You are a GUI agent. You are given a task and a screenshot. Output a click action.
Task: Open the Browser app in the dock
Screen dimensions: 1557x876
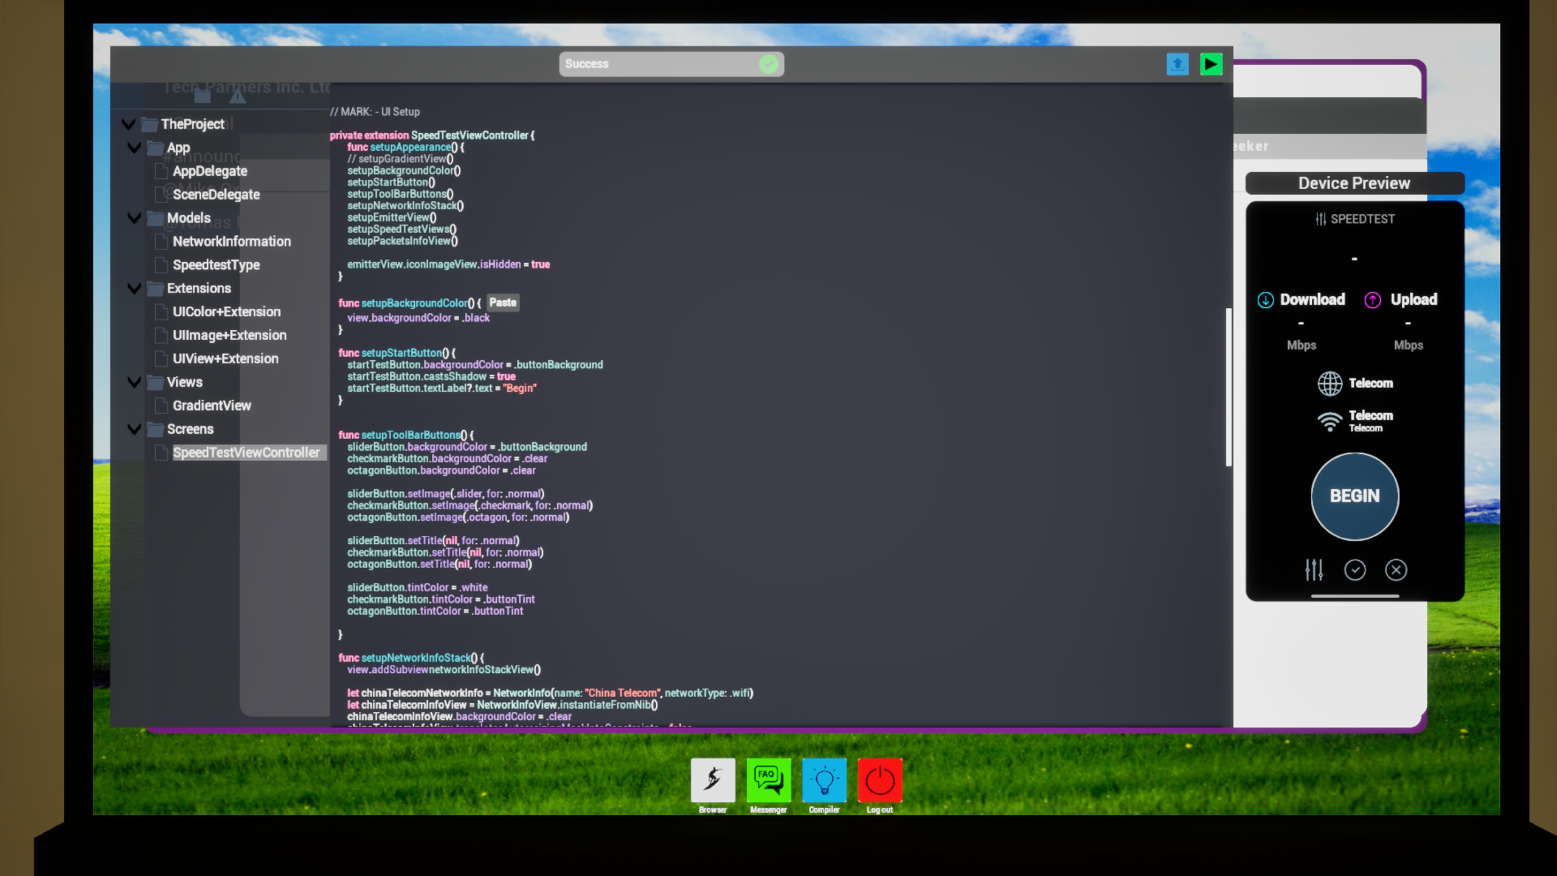713,780
